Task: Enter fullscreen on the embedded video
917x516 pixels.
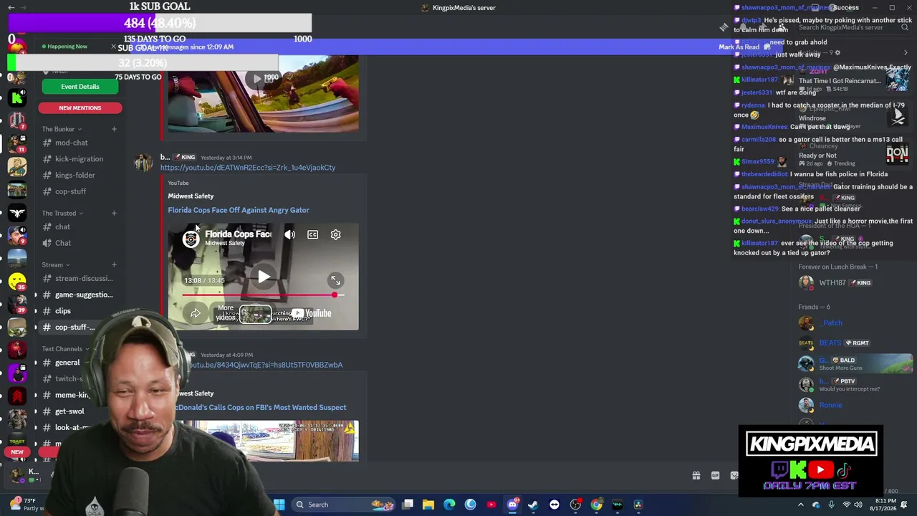Action: tap(335, 281)
